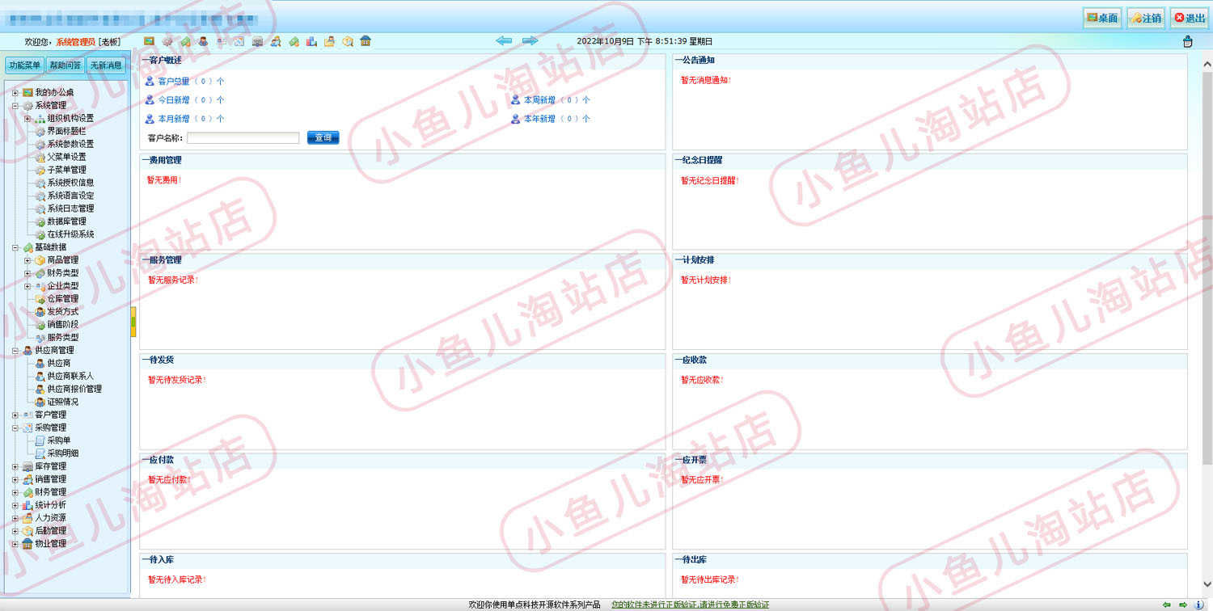
Task: Open 无新消息 tab
Action: (106, 65)
